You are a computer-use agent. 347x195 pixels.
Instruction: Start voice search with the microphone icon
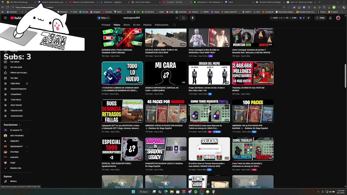point(192,18)
